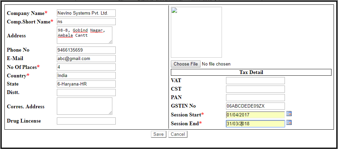
Task: Click the VAT input field
Action: point(255,80)
